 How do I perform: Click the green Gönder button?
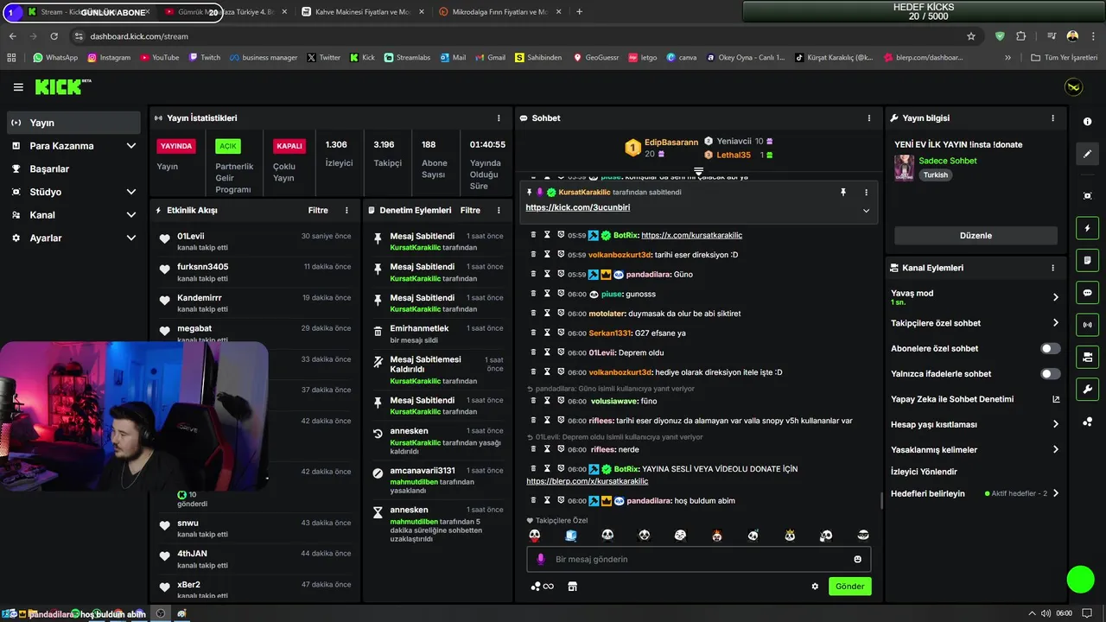click(x=849, y=587)
